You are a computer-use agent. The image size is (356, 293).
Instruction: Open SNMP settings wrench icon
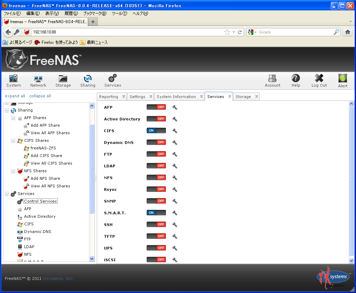tap(175, 201)
